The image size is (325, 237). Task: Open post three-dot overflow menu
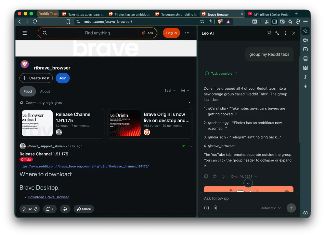pyautogui.click(x=190, y=146)
